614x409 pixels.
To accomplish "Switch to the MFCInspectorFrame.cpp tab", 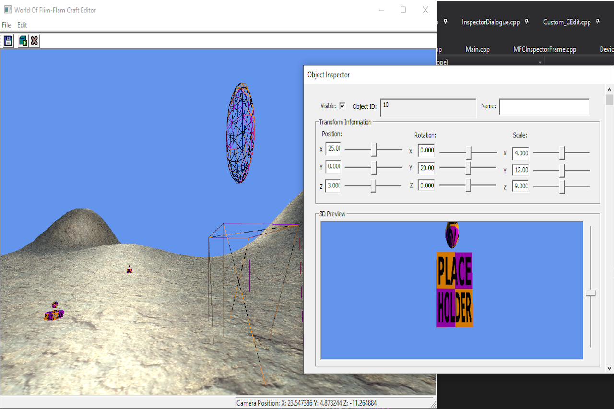I will click(x=544, y=49).
